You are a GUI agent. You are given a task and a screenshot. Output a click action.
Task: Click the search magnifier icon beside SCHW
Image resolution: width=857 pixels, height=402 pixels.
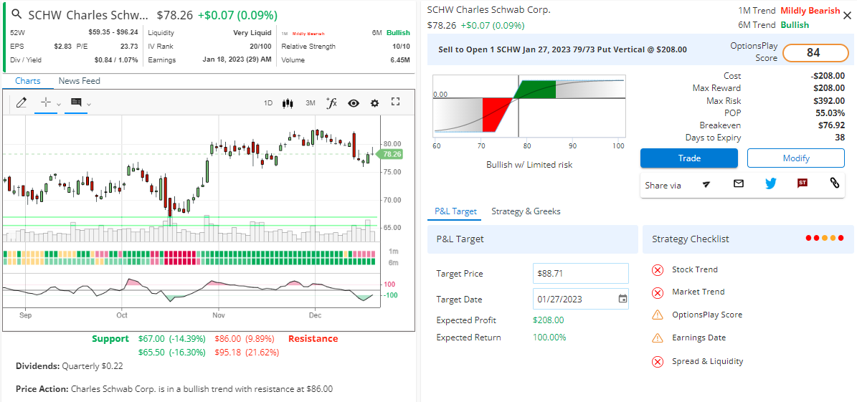pyautogui.click(x=17, y=15)
